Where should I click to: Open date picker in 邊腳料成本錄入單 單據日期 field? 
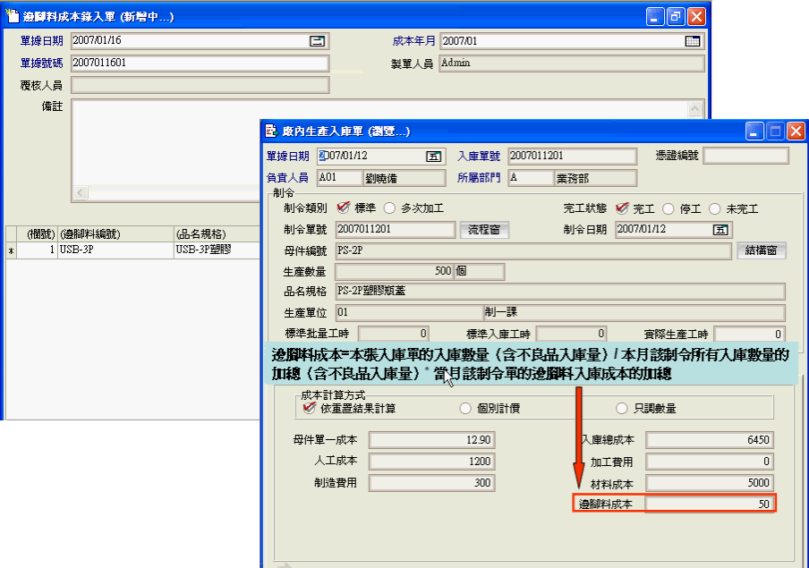point(317,41)
